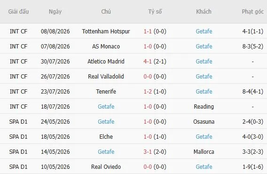
Task: Select the Elche home team
Action: (x=106, y=137)
